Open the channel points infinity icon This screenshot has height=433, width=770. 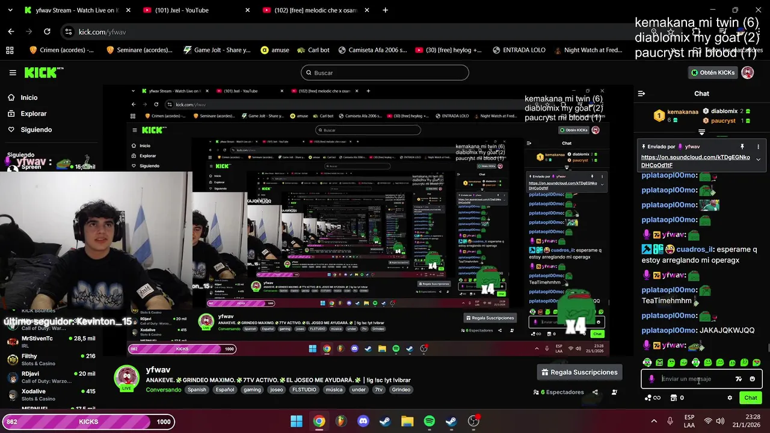pyautogui.click(x=653, y=398)
